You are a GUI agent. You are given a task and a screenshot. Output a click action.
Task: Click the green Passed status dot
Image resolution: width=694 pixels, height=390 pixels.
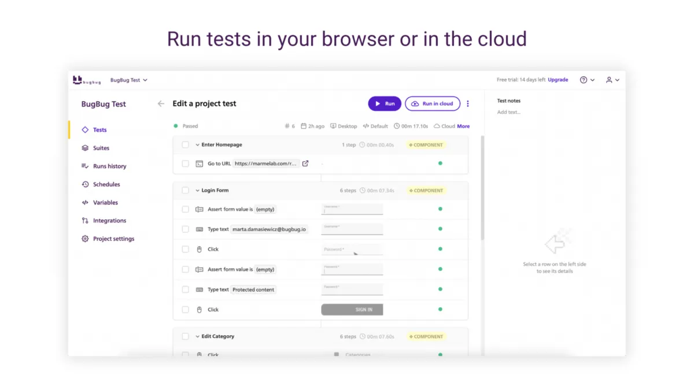point(176,126)
